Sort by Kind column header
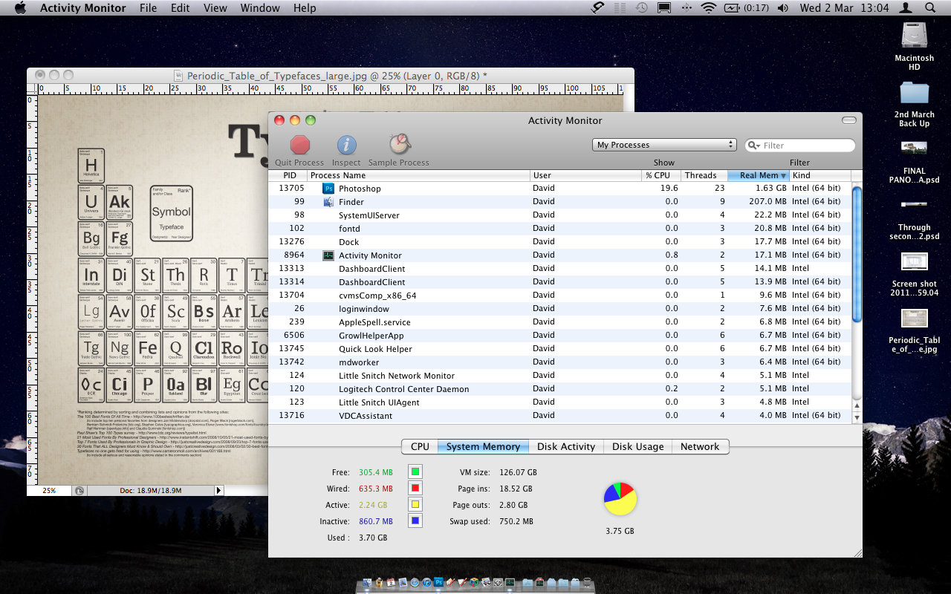The image size is (951, 594). (819, 175)
